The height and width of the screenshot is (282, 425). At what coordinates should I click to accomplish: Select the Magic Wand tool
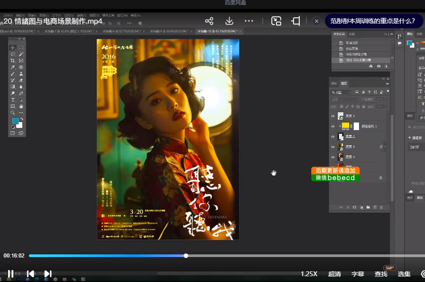tap(21, 54)
